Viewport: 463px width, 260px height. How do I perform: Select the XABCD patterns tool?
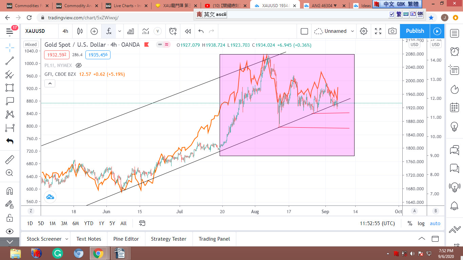(x=10, y=114)
